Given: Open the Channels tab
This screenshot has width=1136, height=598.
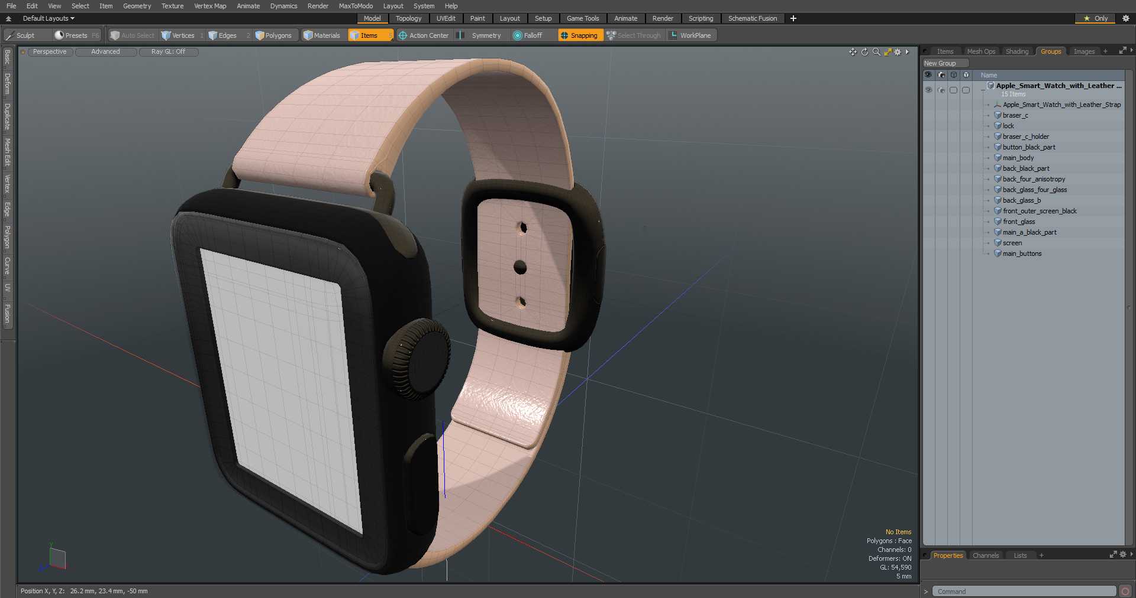Looking at the screenshot, I should (986, 555).
